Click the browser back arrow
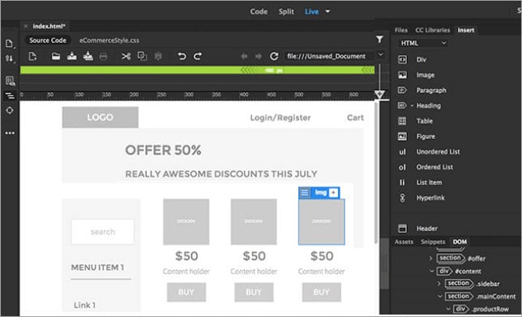 244,57
